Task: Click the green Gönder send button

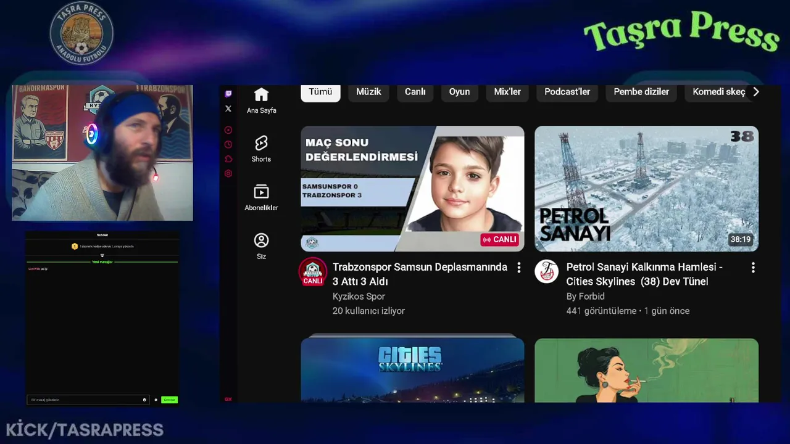Action: coord(169,400)
